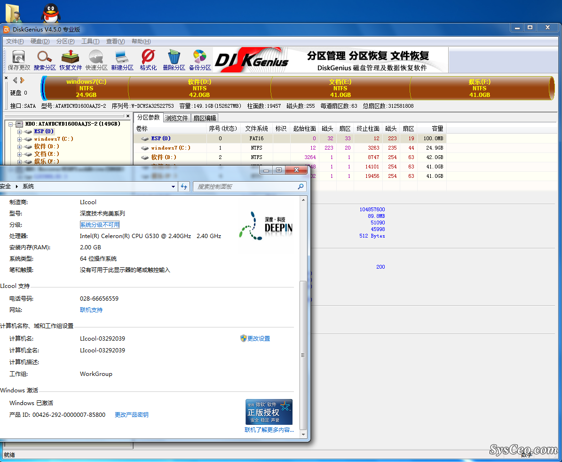Click the DEEPIN logo image
This screenshot has width=562, height=462.
266,226
